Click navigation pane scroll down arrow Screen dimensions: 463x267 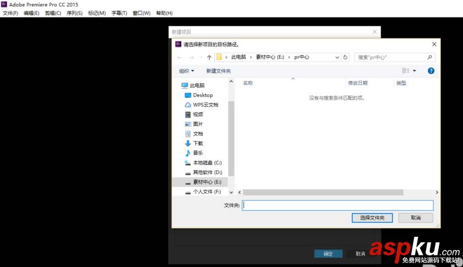coord(231,192)
